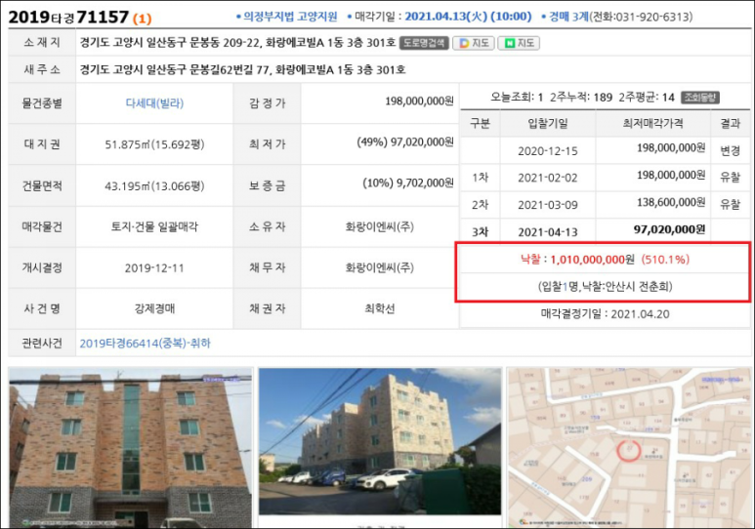Open the front building facade photo

pos(131,448)
